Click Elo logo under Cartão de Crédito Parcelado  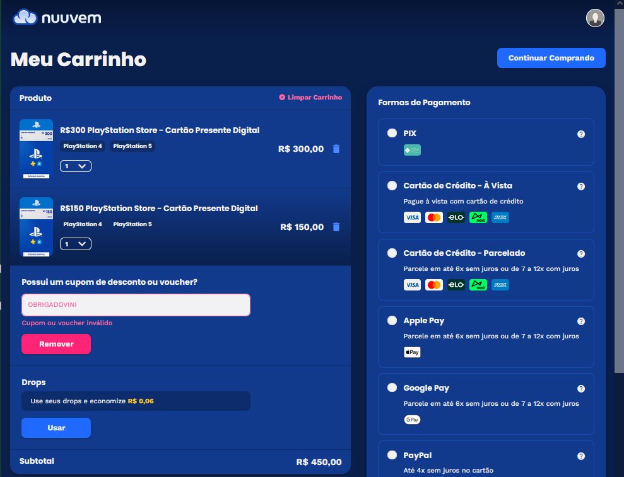click(x=456, y=285)
